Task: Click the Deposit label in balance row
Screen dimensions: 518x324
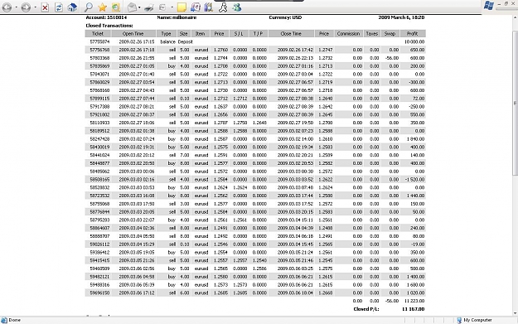Action: coord(186,42)
